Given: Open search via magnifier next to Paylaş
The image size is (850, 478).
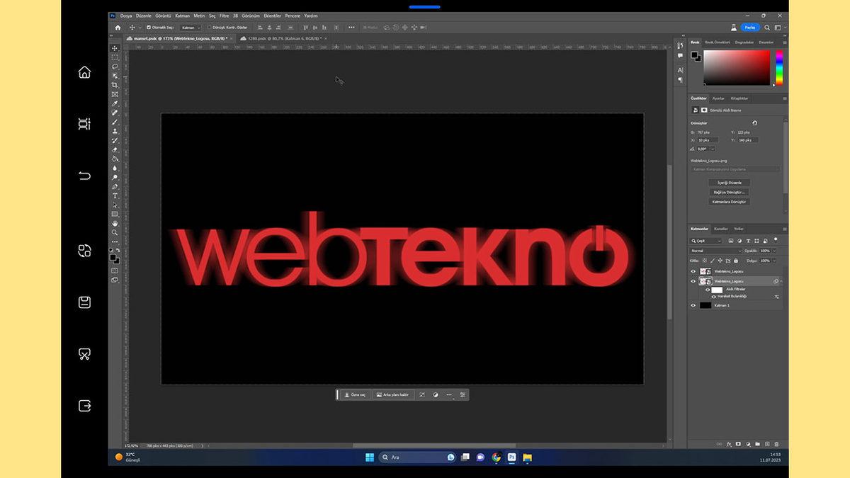Looking at the screenshot, I should (767, 28).
